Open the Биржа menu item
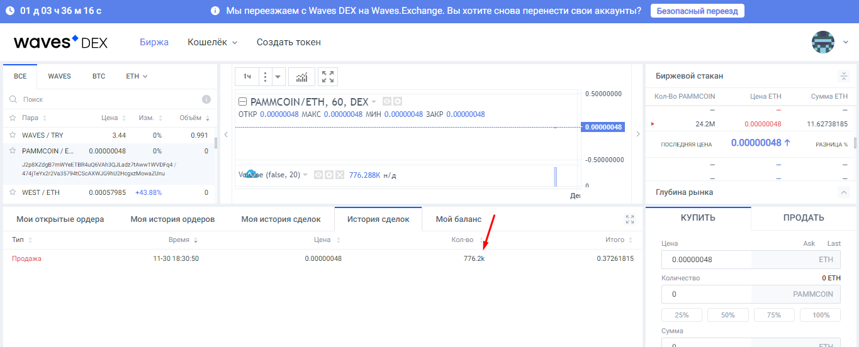 154,42
